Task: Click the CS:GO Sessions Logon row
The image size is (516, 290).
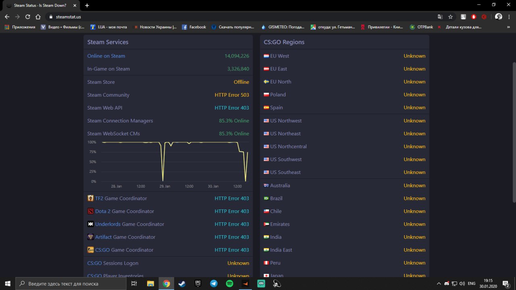Action: 168,263
